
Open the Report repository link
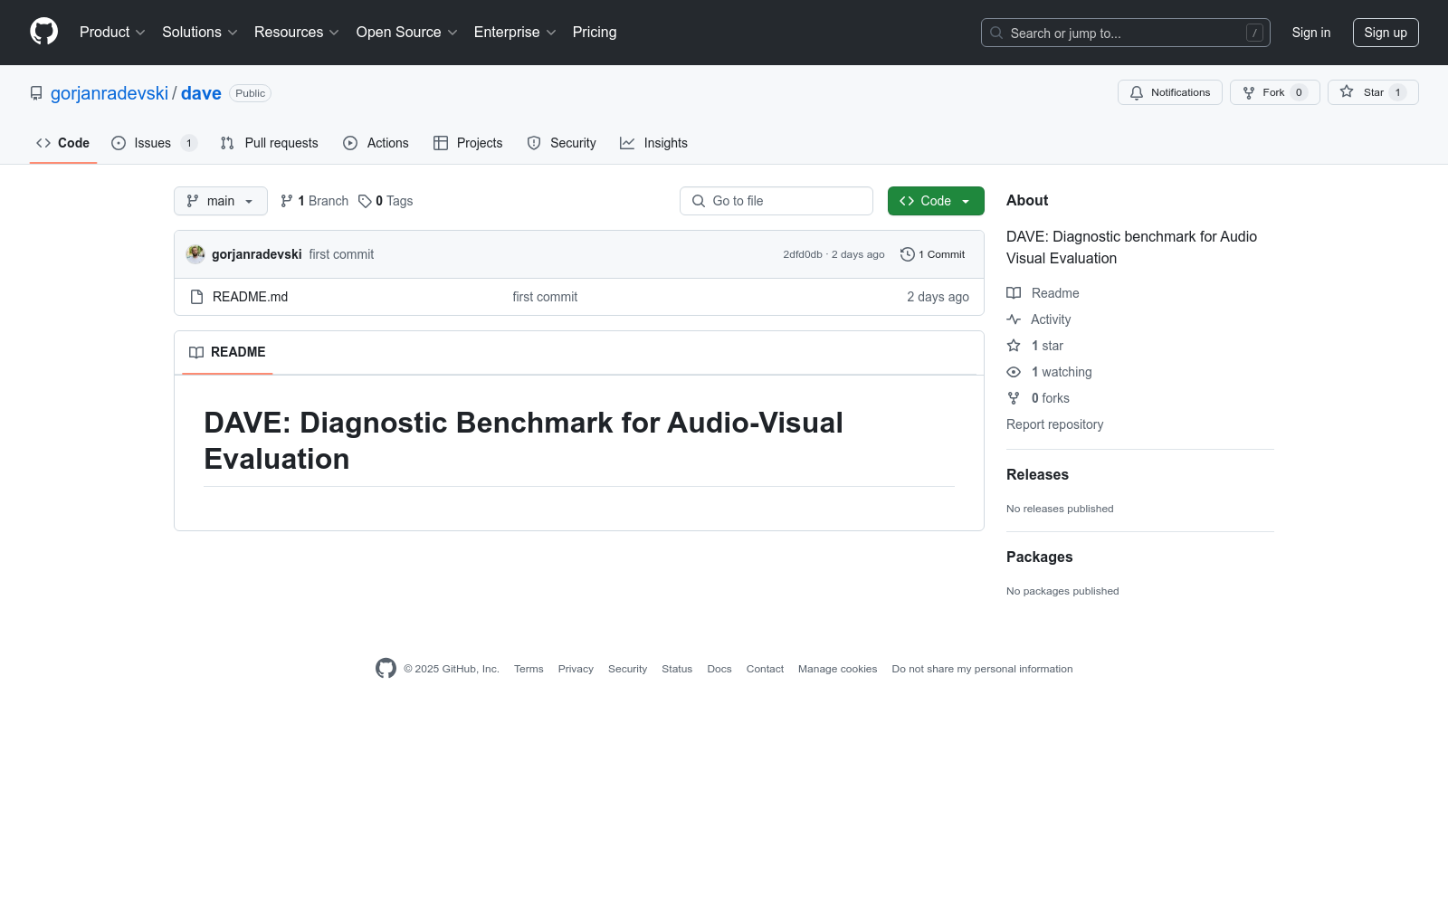(x=1054, y=424)
